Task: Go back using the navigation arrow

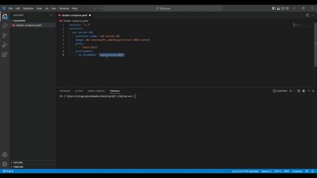Action: click(x=95, y=8)
